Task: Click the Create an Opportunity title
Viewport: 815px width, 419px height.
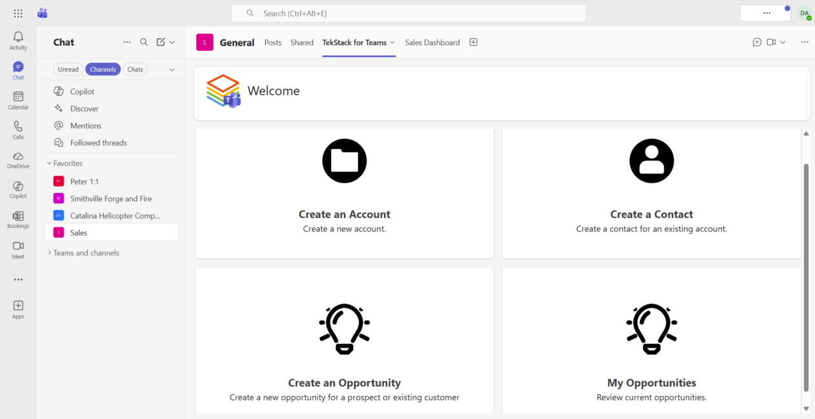Action: tap(344, 383)
